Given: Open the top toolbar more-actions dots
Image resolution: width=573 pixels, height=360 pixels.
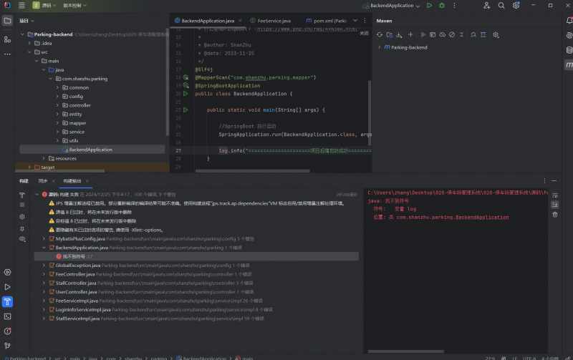Looking at the screenshot, I should pos(454,6).
